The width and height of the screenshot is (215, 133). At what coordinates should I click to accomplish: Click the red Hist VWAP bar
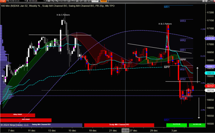pos(26,120)
